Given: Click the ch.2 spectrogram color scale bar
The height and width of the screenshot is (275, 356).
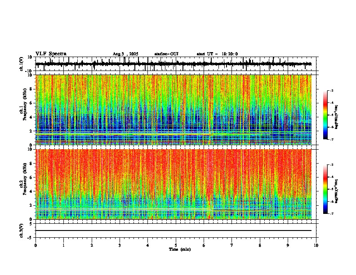Looking at the screenshot, I should 325,189.
